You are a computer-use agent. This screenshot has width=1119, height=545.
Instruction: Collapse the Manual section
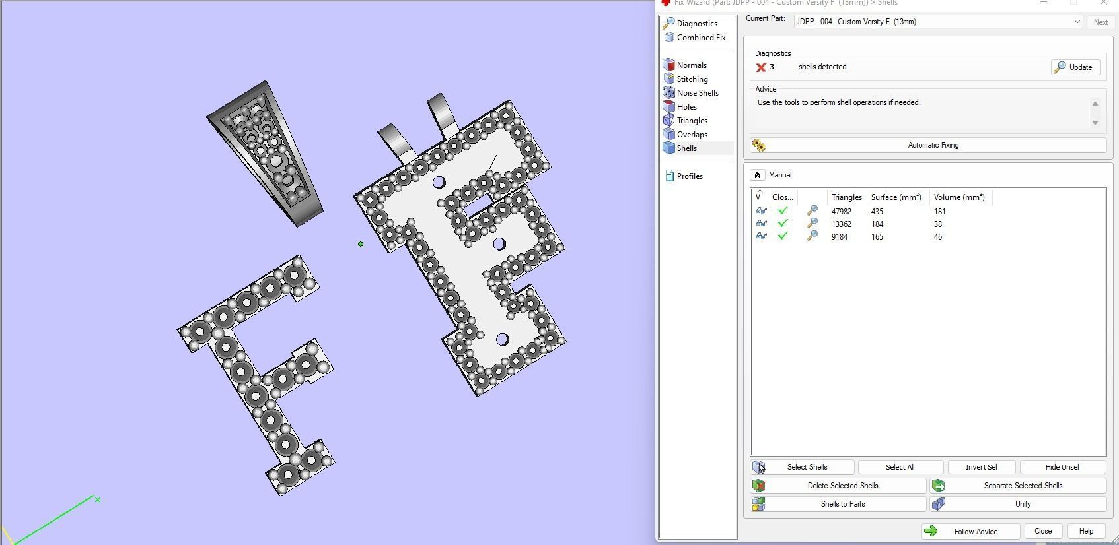757,175
